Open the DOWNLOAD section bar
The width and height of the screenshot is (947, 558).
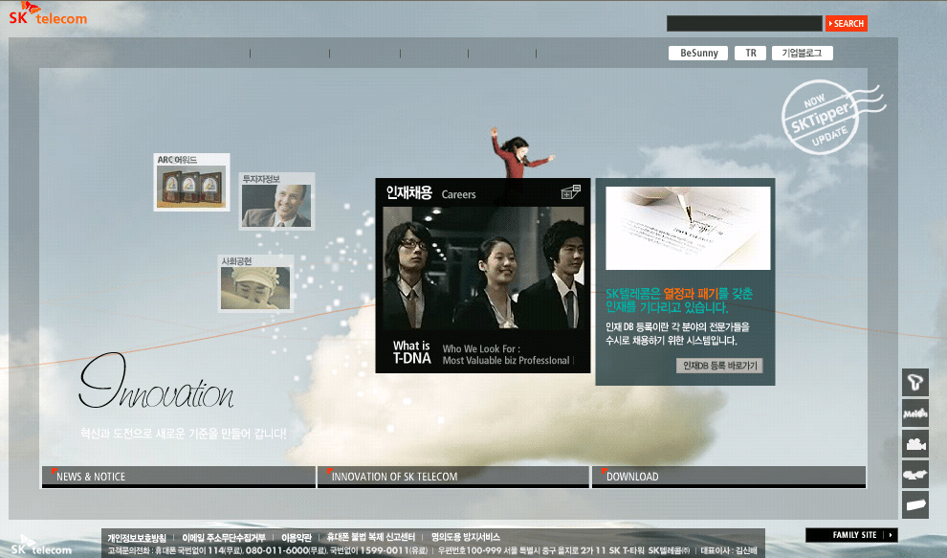coord(728,477)
